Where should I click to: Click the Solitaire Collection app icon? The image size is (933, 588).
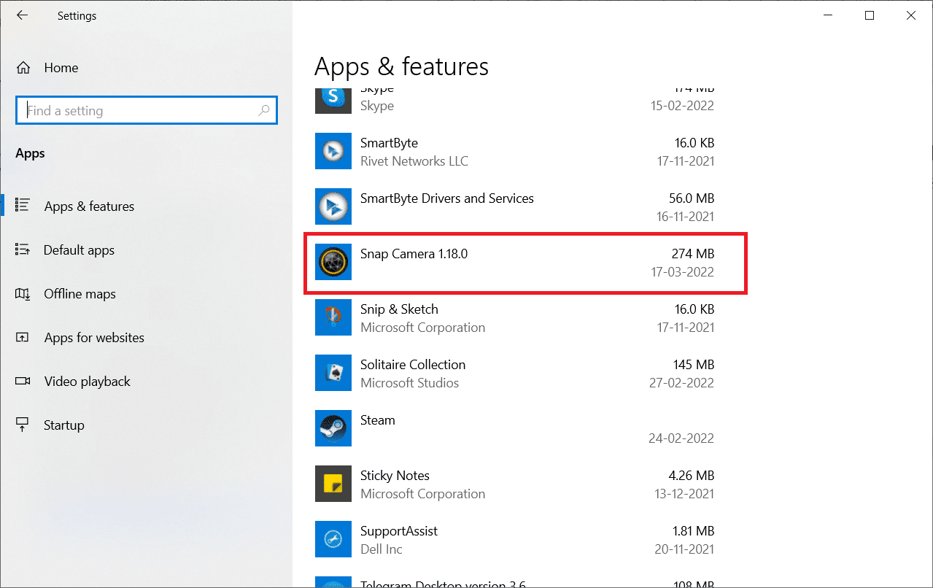click(333, 374)
